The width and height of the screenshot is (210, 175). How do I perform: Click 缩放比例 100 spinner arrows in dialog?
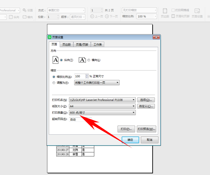(87, 76)
